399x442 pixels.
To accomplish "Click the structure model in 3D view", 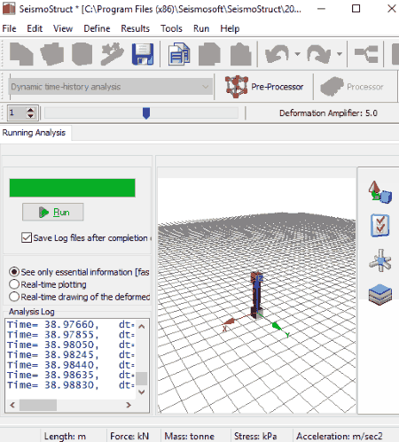I will (256, 295).
